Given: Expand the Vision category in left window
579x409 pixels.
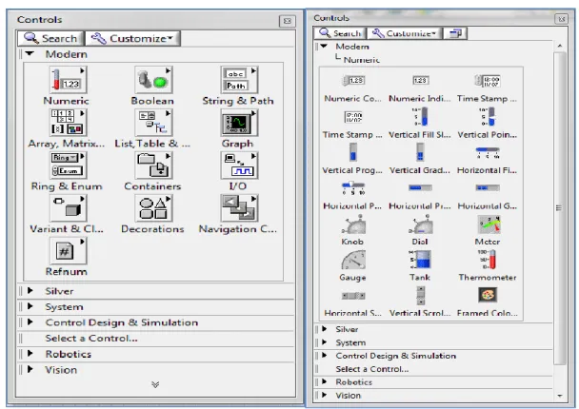Looking at the screenshot, I should pos(30,370).
